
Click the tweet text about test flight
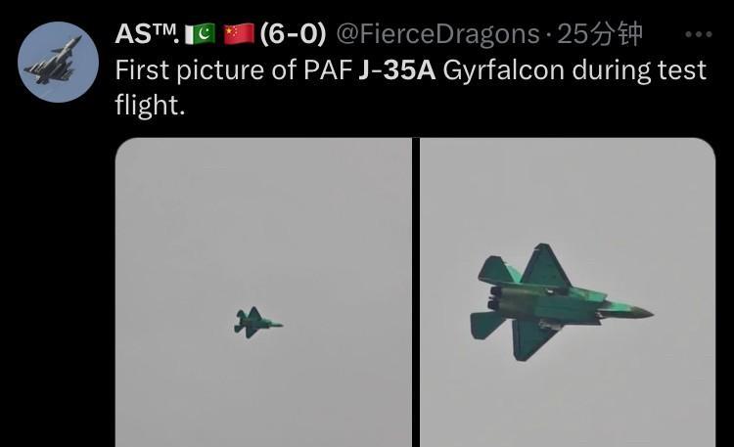pos(410,87)
